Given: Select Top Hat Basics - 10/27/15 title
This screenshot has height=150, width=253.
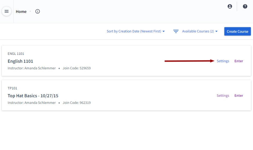Looking at the screenshot, I should pos(33,96).
